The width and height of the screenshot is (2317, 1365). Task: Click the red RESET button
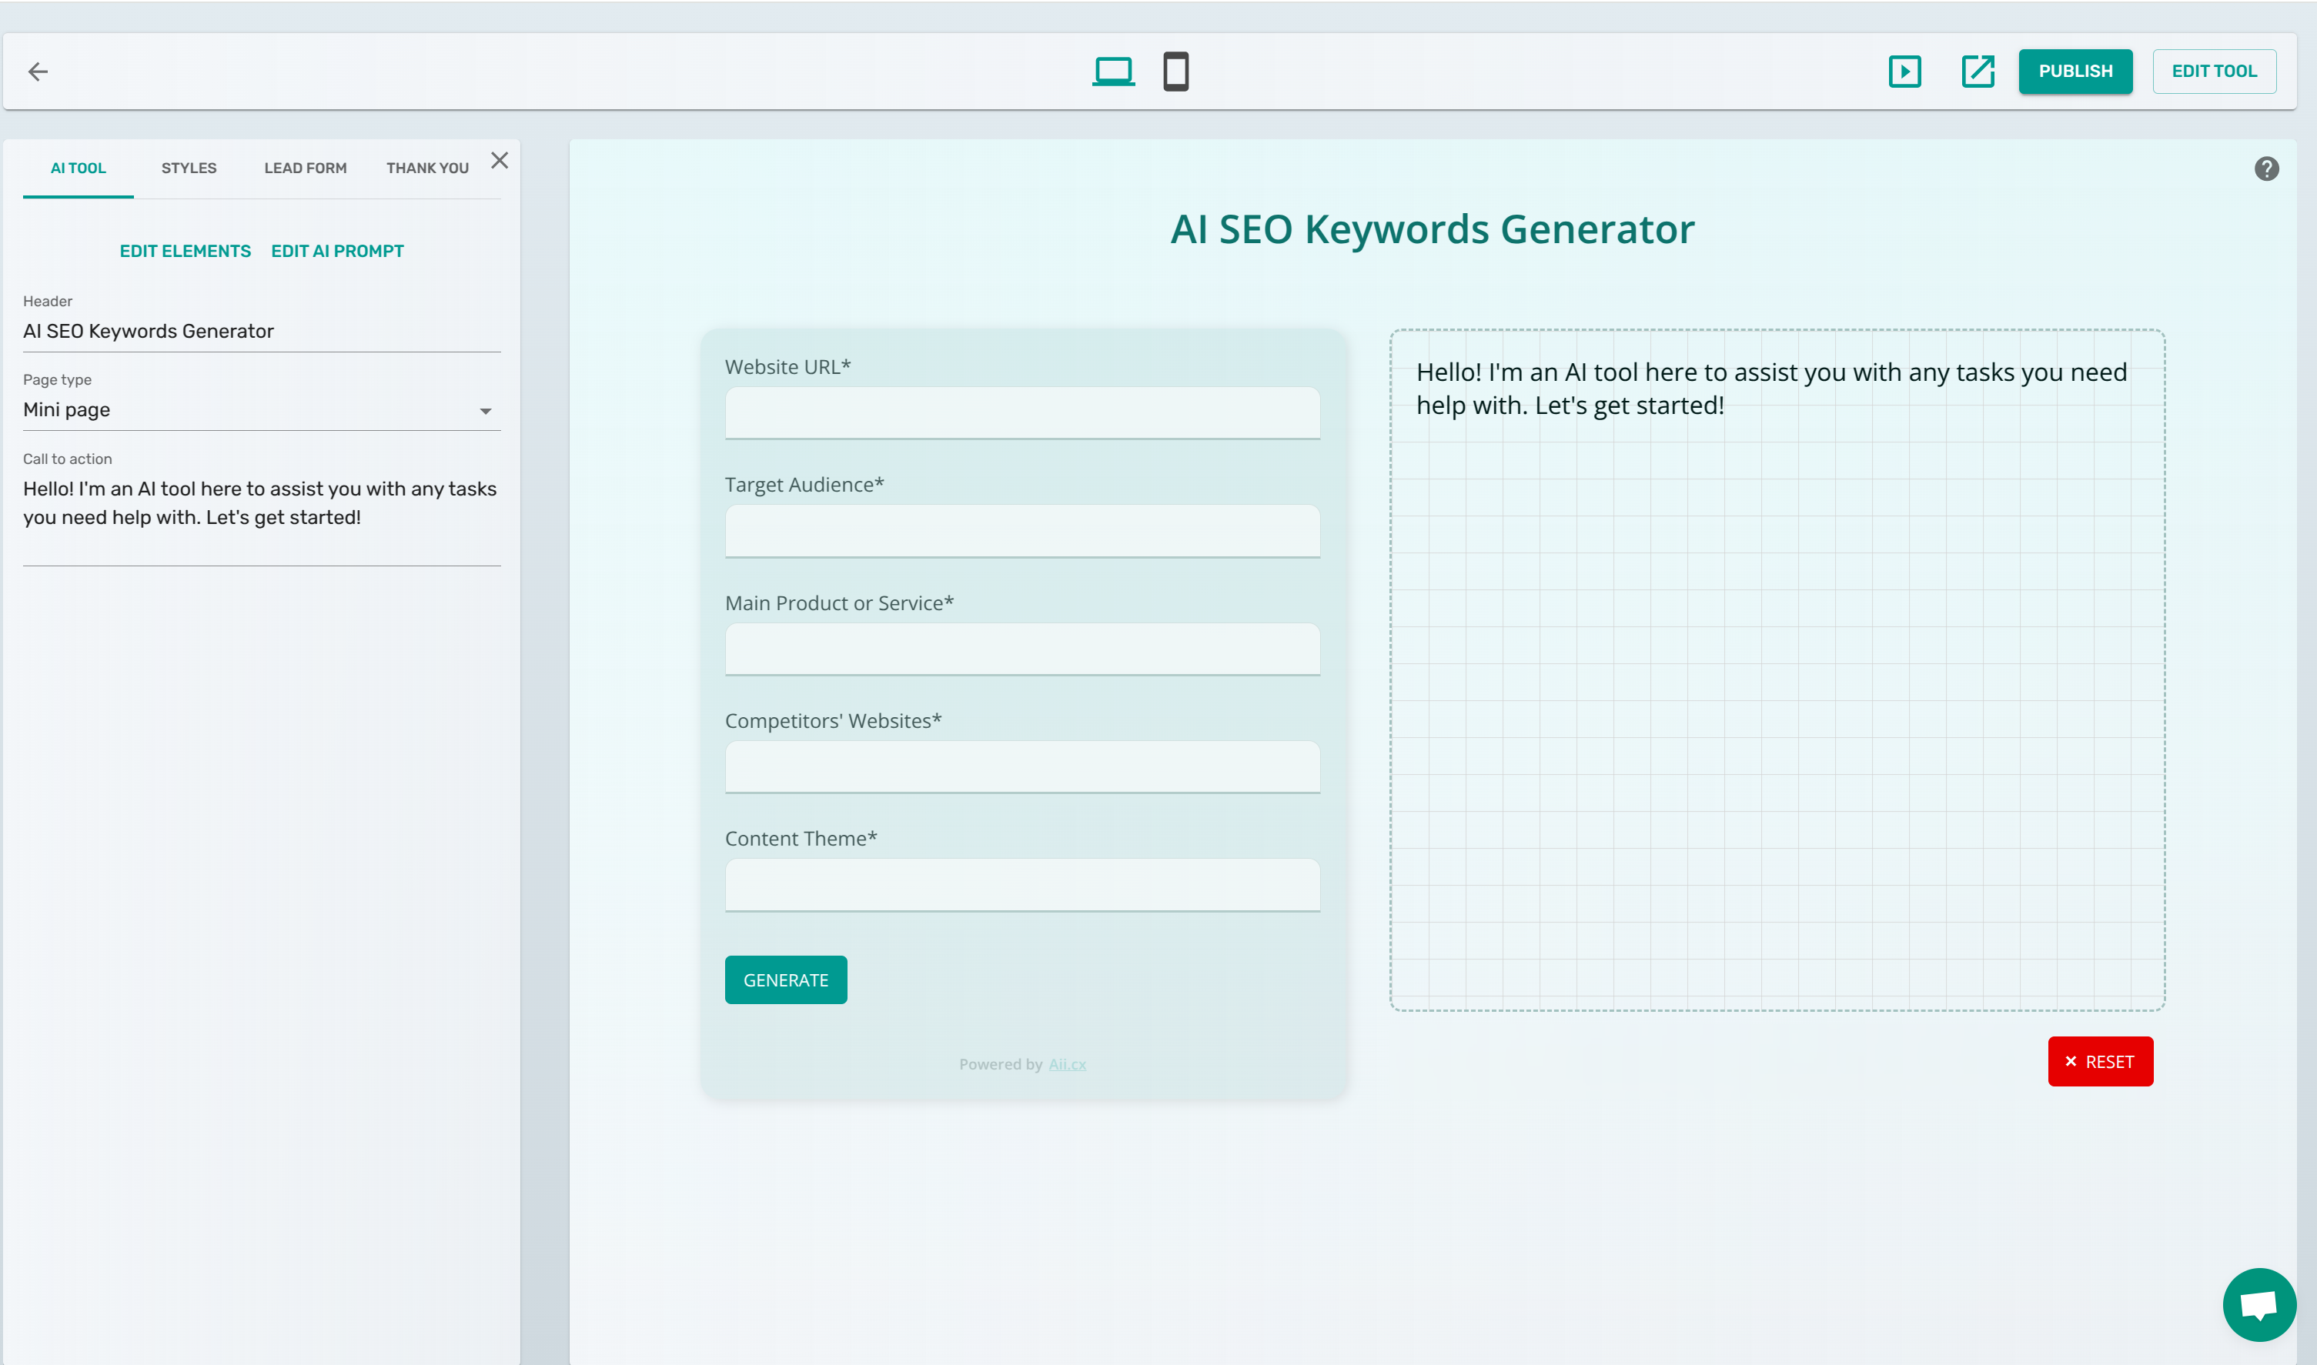coord(2100,1062)
